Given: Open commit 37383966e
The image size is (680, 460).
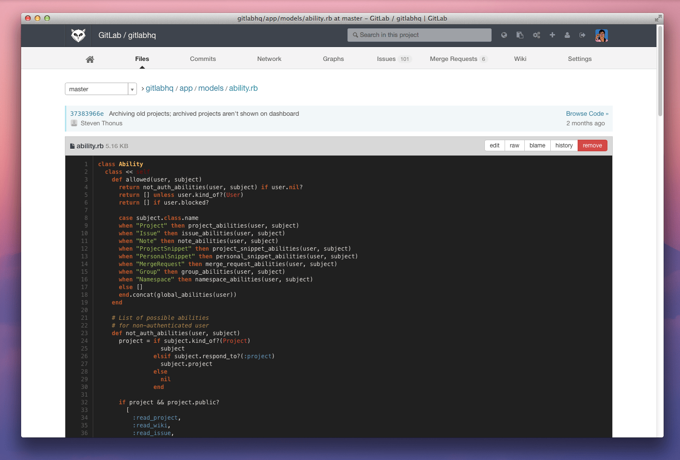Looking at the screenshot, I should tap(87, 113).
